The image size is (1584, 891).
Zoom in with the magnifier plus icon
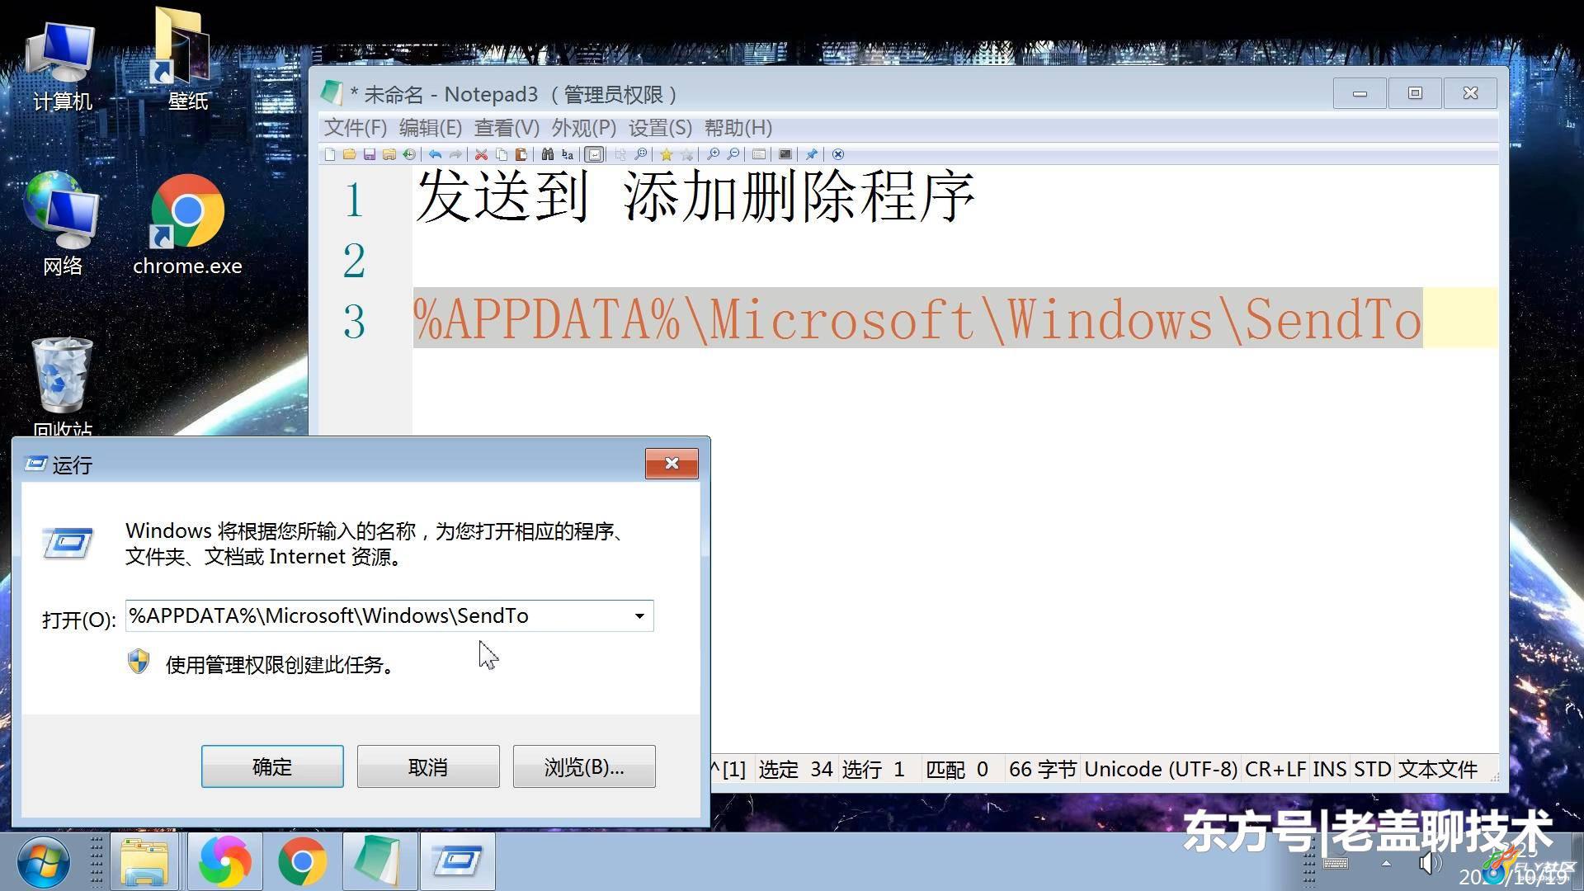tap(714, 154)
